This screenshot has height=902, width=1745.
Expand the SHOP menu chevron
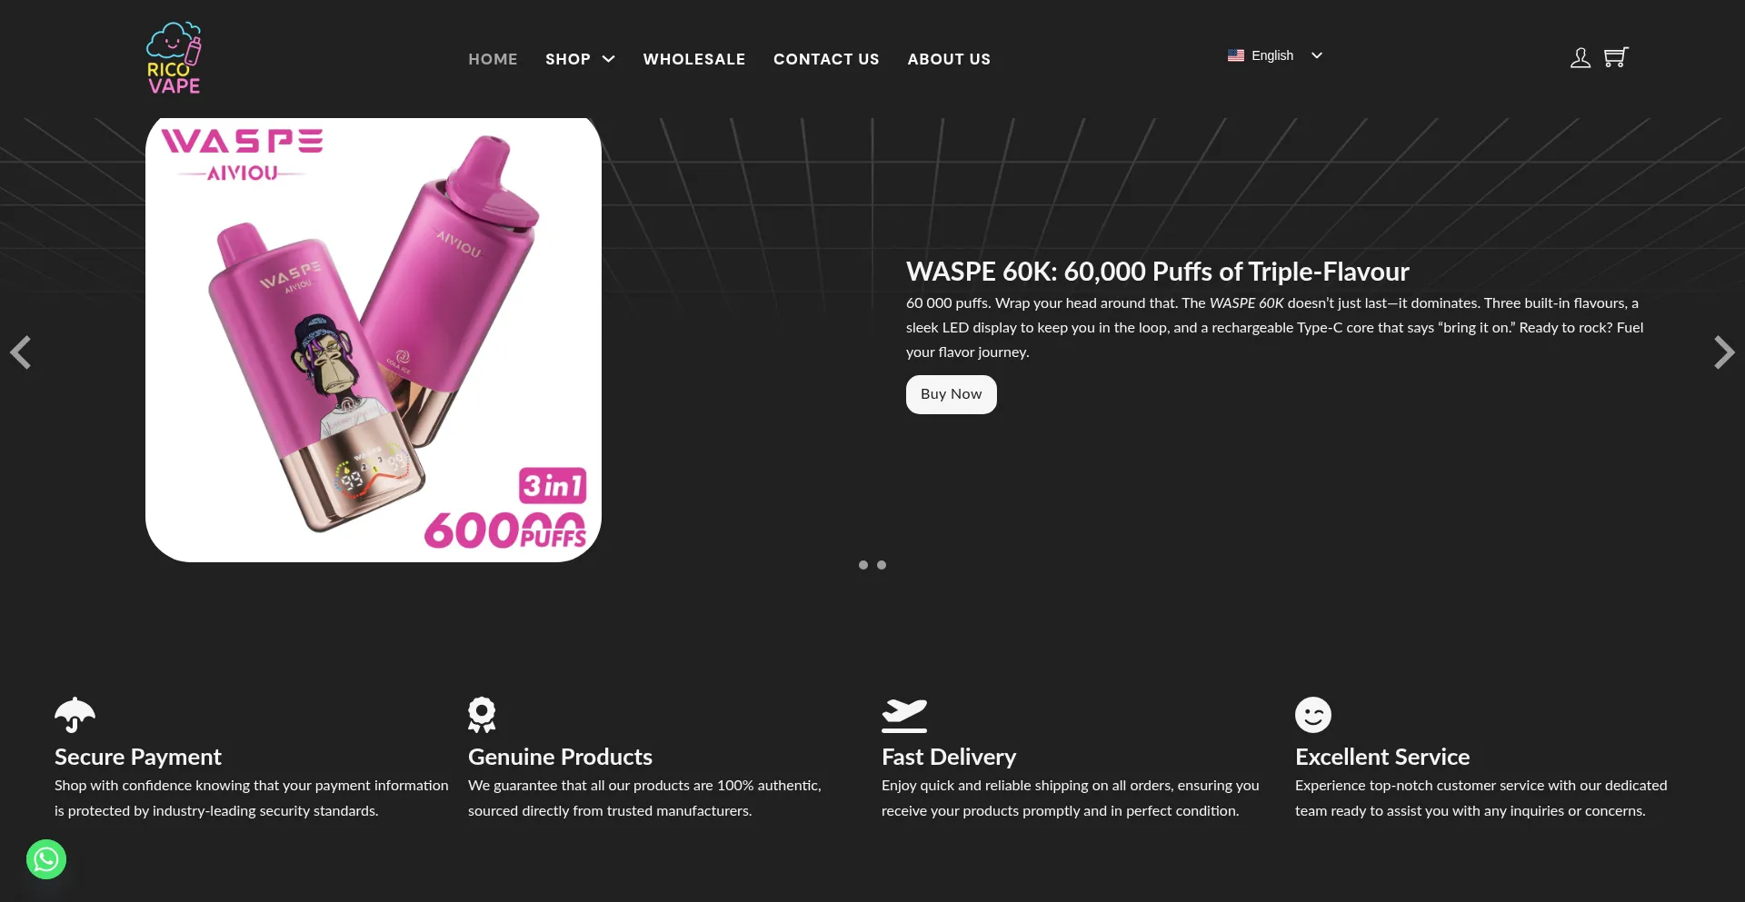point(609,59)
